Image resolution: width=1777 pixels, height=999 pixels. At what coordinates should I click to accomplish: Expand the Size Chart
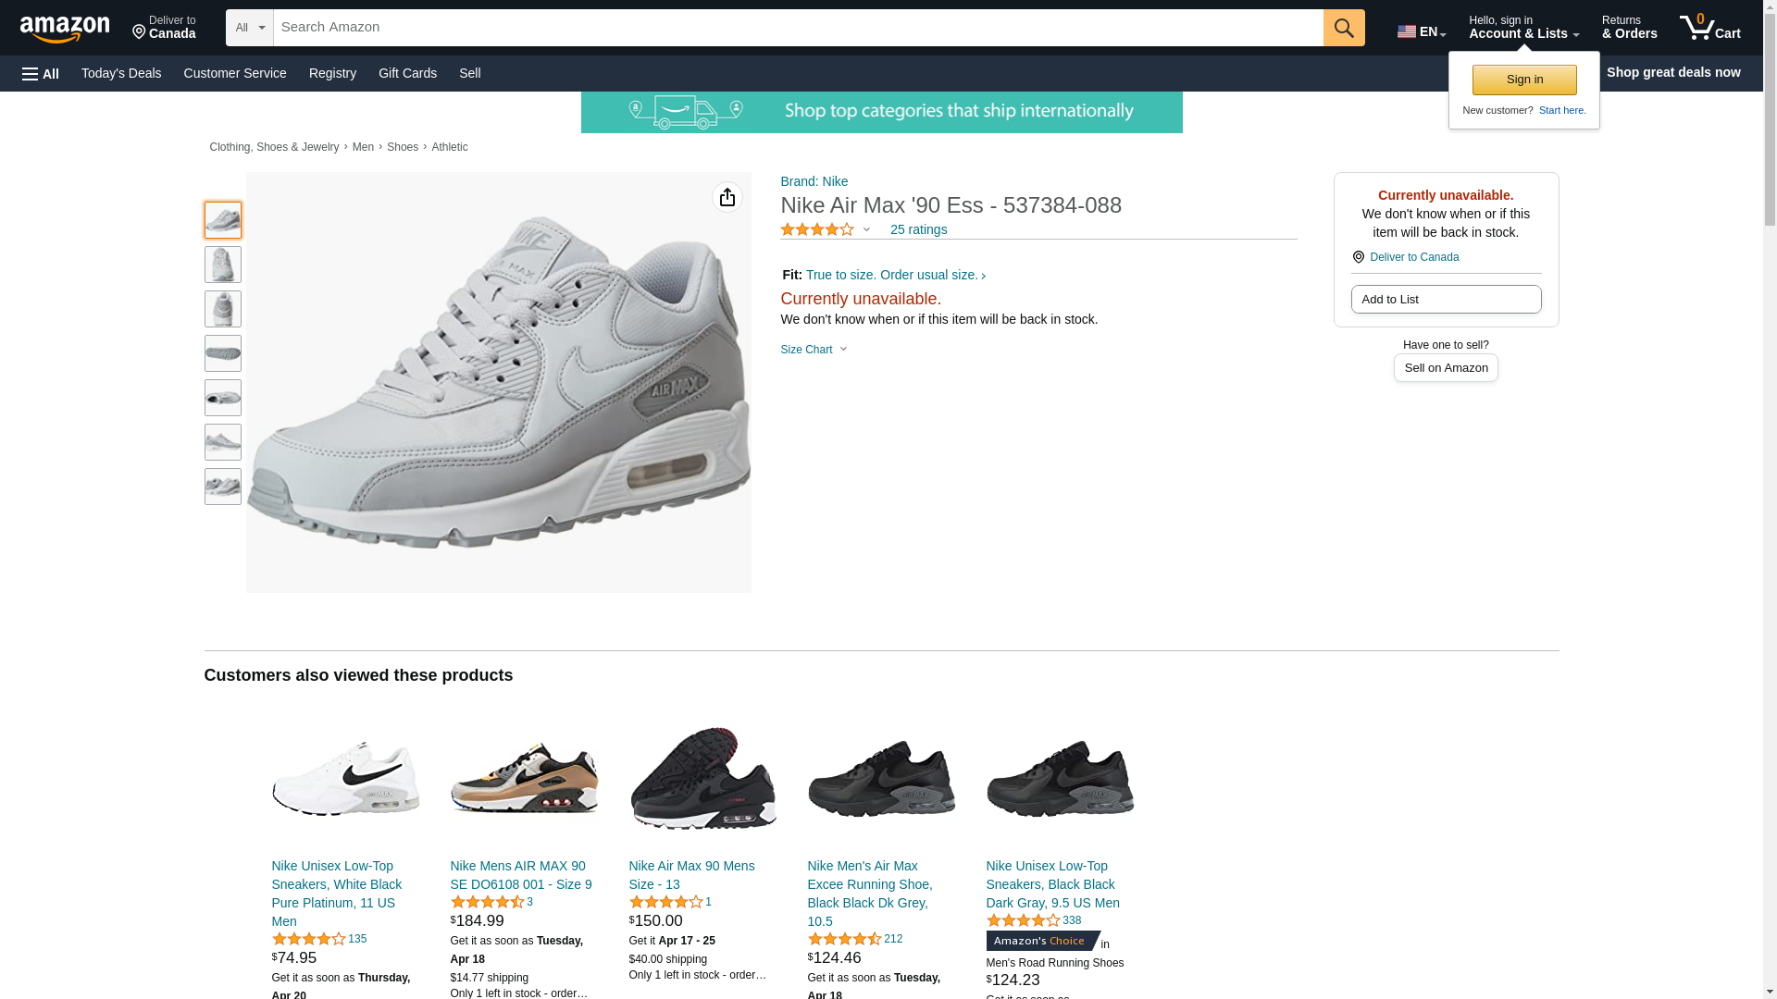click(814, 350)
